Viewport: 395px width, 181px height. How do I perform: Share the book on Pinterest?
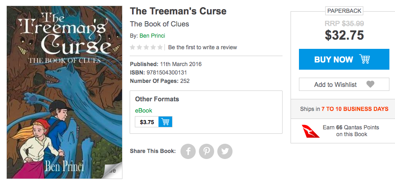click(207, 151)
